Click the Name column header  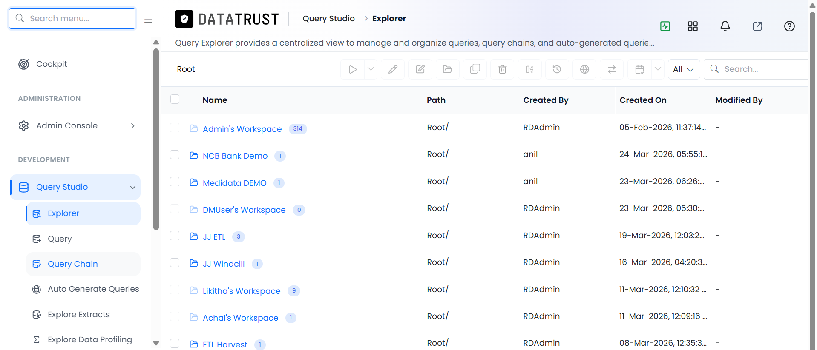(215, 100)
